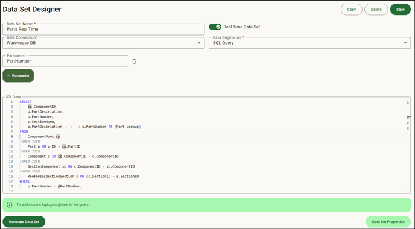Image resolution: width=415 pixels, height=229 pixels.
Task: Click @PartNumber on line 18
Action: coord(70,186)
